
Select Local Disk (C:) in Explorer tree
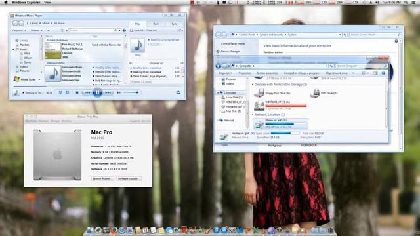[x=232, y=98]
